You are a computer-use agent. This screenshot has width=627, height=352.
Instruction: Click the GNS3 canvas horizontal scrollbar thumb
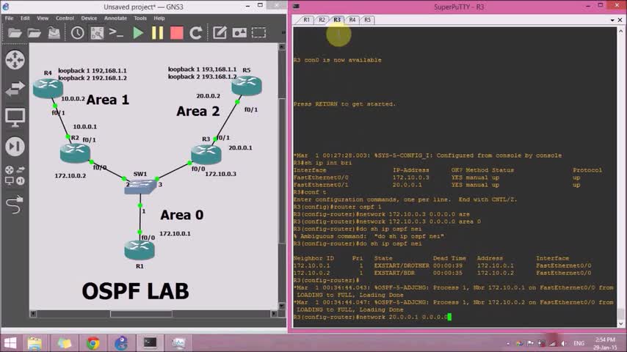coord(141,314)
